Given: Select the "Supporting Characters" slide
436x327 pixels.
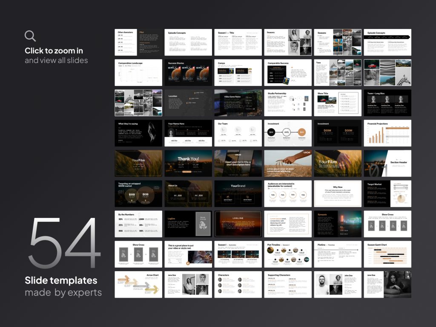Looking at the screenshot, I should [x=288, y=284].
